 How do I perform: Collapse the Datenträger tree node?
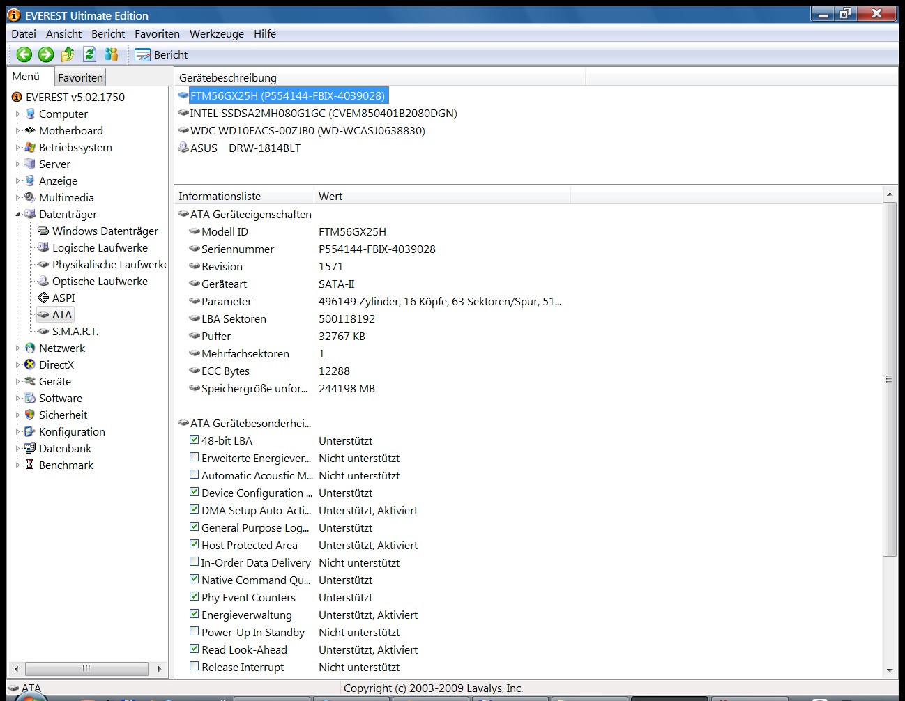coord(18,214)
